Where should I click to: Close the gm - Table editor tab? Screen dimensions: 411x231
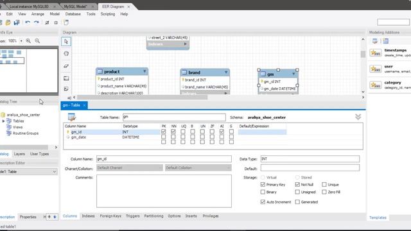[x=84, y=105]
